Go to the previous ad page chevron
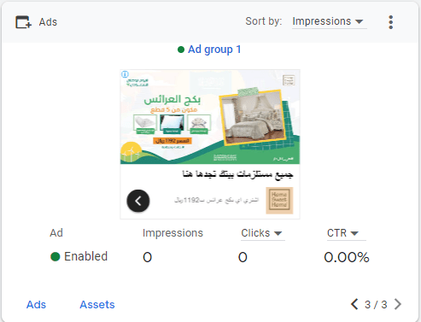Image resolution: width=421 pixels, height=322 pixels. tap(354, 304)
